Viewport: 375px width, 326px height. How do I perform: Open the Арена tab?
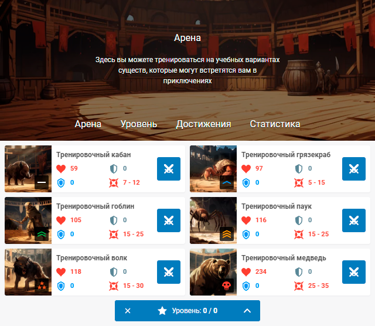[88, 124]
